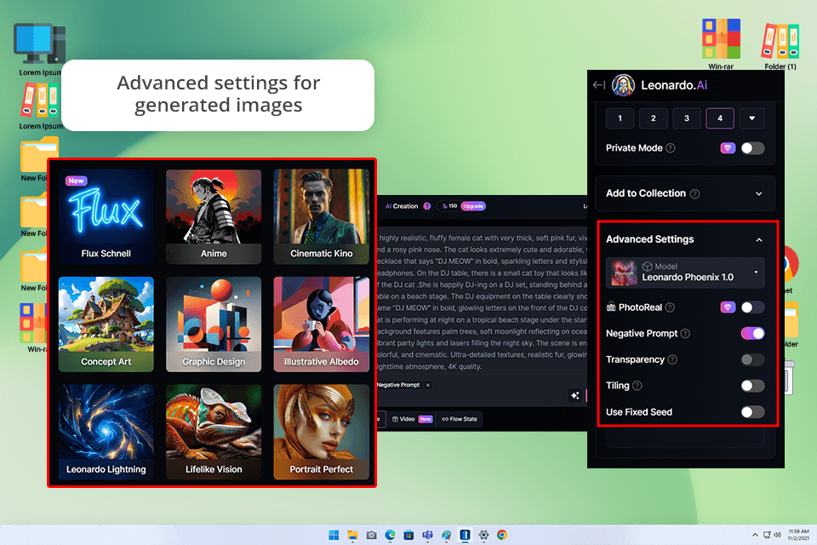Pick the Portrait Perfect preset
Viewport: 817px width, 545px height.
coord(321,432)
